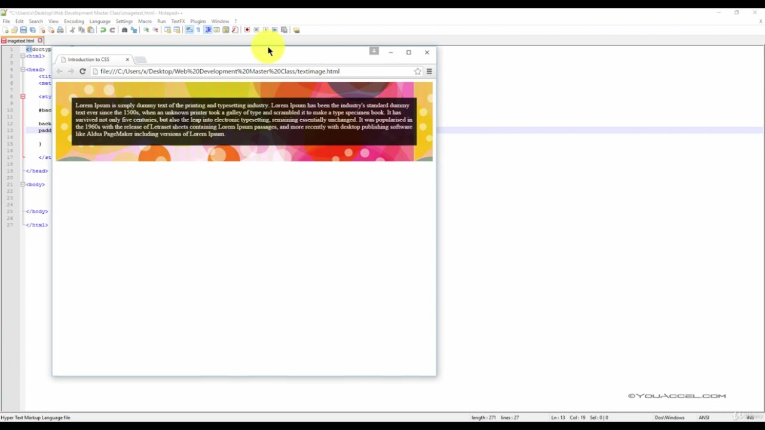Viewport: 765px width, 430px height.
Task: Open the Language menu
Action: 100,21
